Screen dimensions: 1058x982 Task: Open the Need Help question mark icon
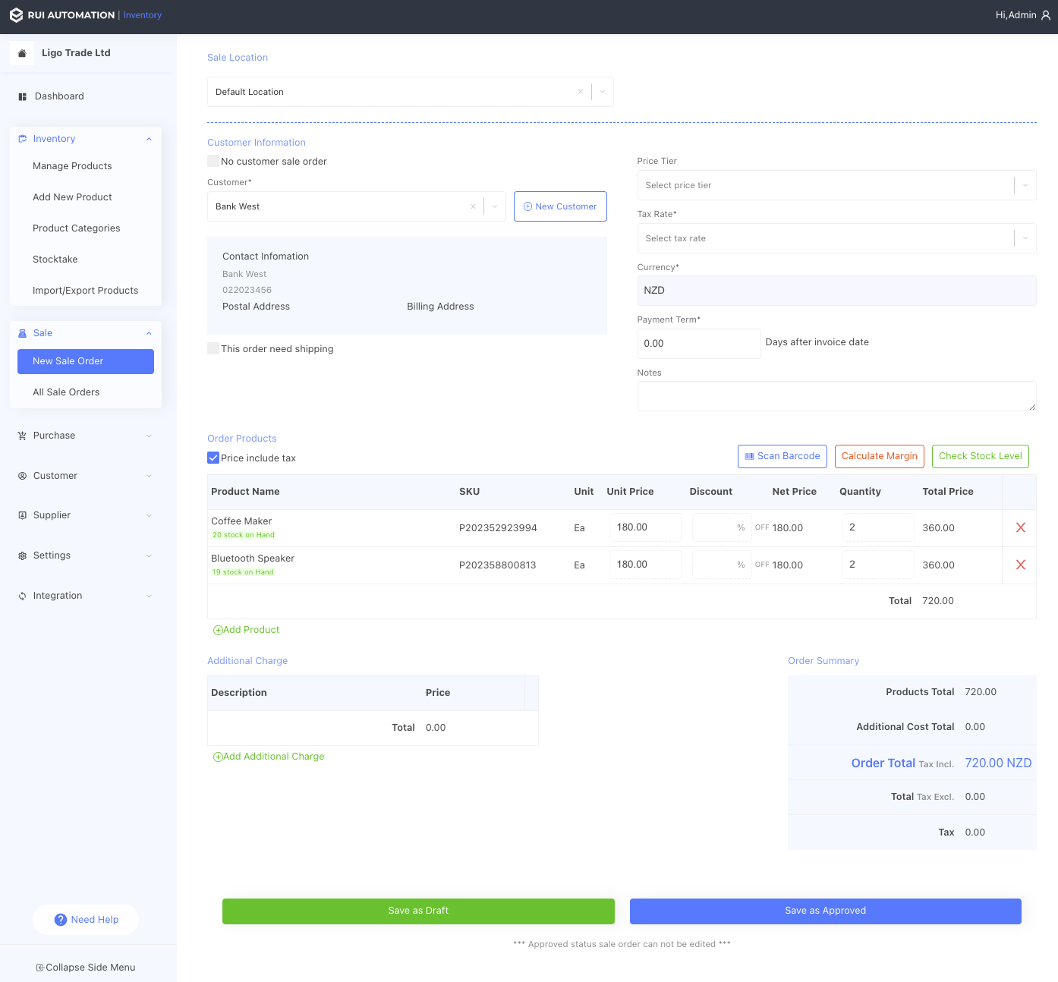click(61, 920)
